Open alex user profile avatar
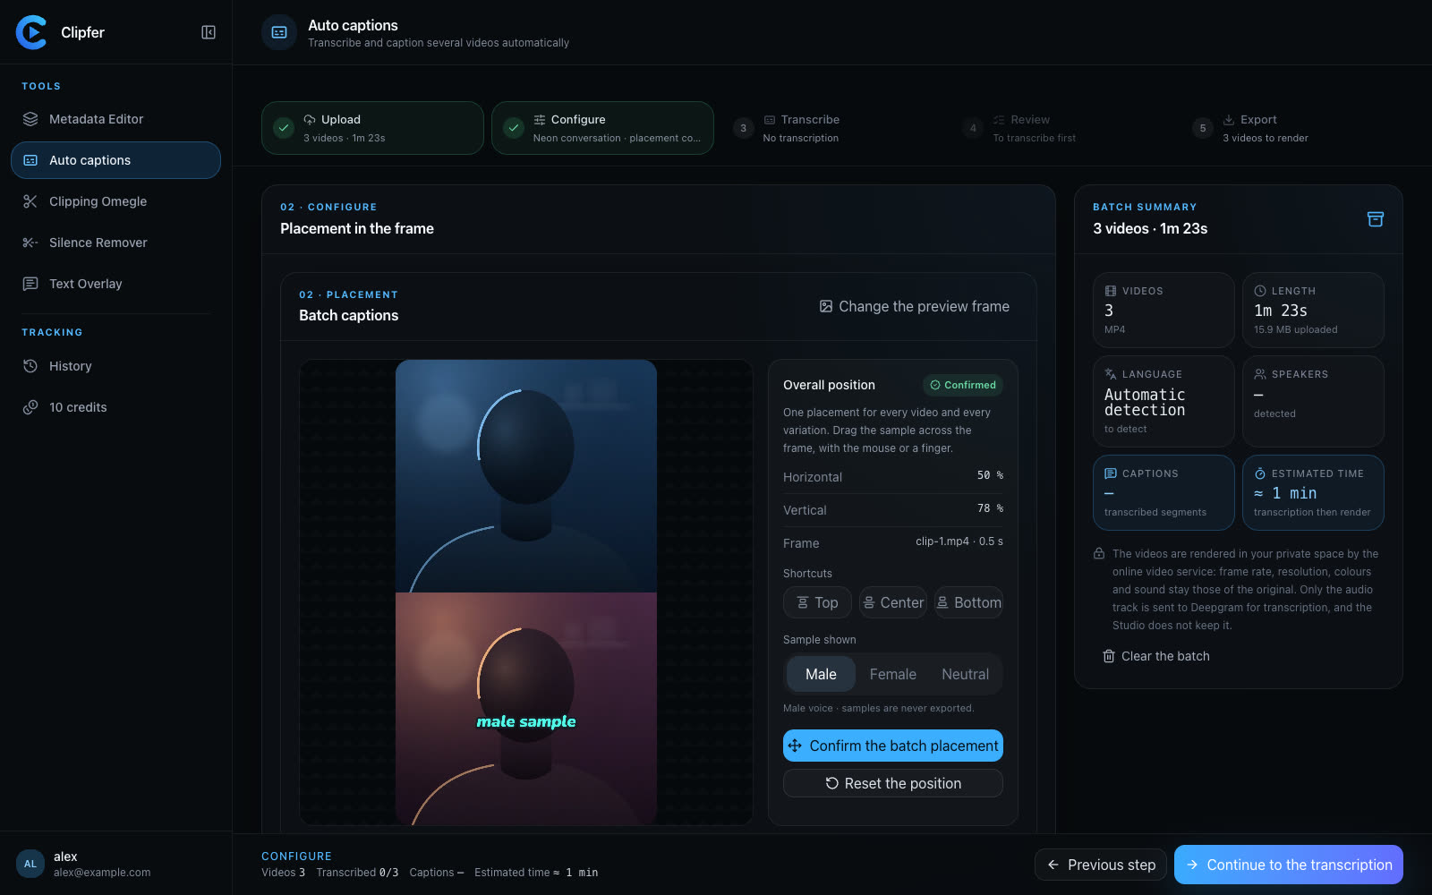1432x895 pixels. pyautogui.click(x=30, y=864)
